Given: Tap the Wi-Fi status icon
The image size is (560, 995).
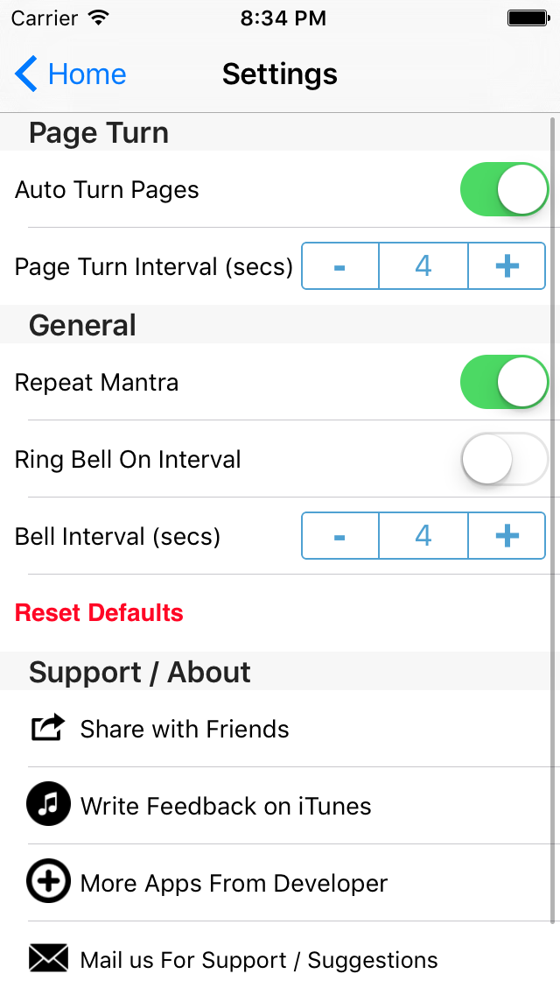Looking at the screenshot, I should [99, 18].
